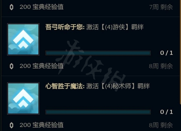Screen dimensions: 181x131
Task: Click the 0 / 1 counter for 秘术师 mission
Action: (x=166, y=112)
